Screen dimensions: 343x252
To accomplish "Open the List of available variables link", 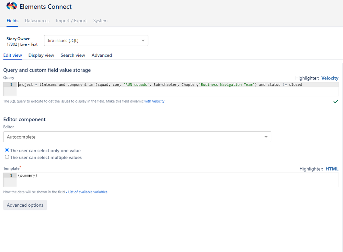I will 88,192.
